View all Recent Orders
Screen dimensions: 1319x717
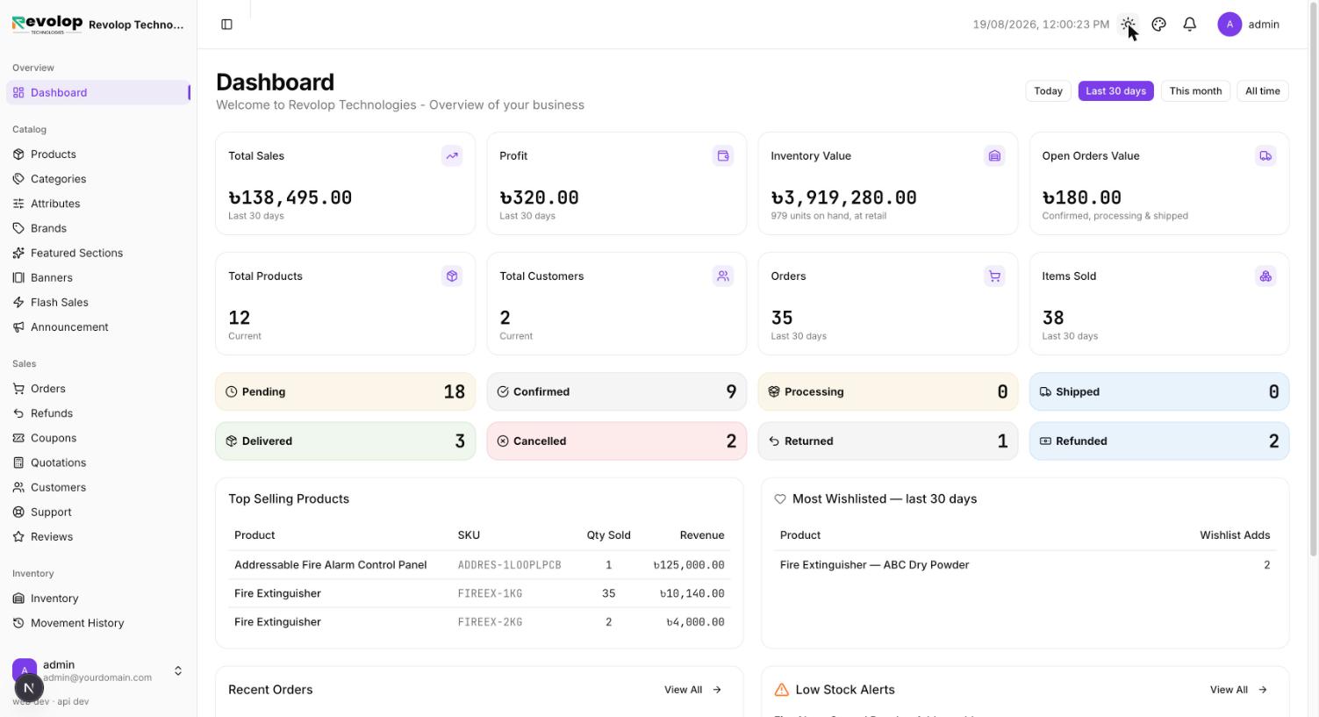coord(693,690)
